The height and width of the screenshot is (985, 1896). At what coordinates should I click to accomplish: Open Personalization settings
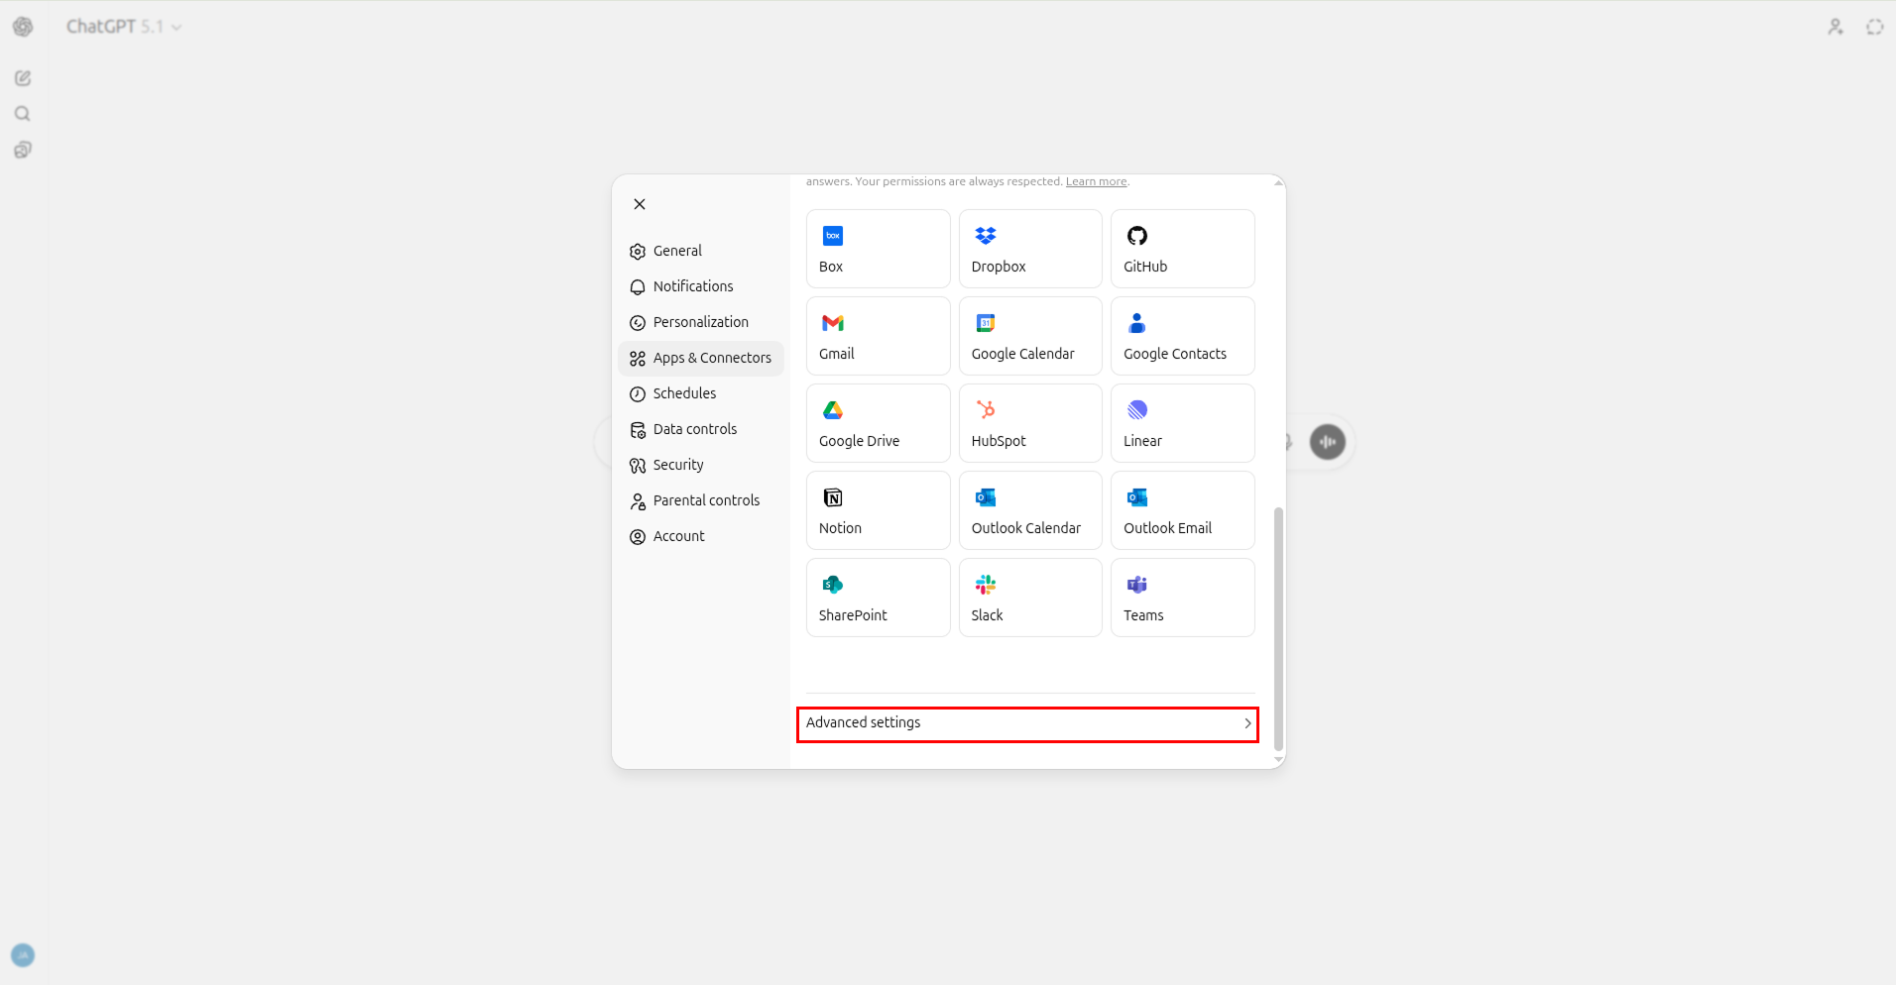tap(700, 321)
